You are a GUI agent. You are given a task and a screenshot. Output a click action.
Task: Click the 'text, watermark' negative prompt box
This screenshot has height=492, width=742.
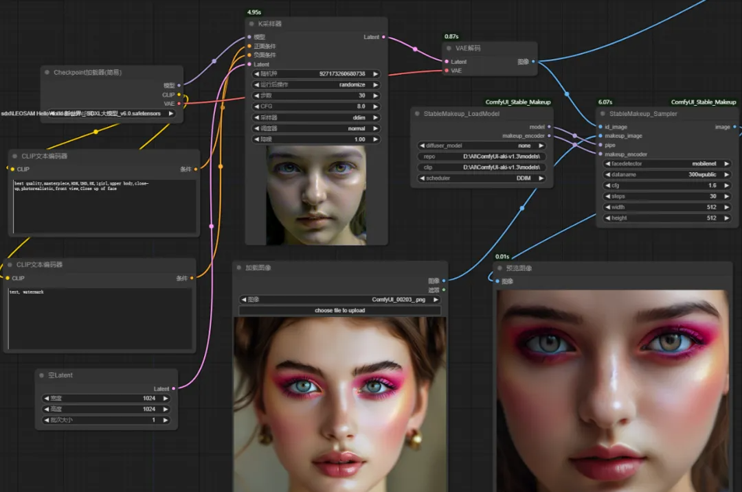point(100,318)
